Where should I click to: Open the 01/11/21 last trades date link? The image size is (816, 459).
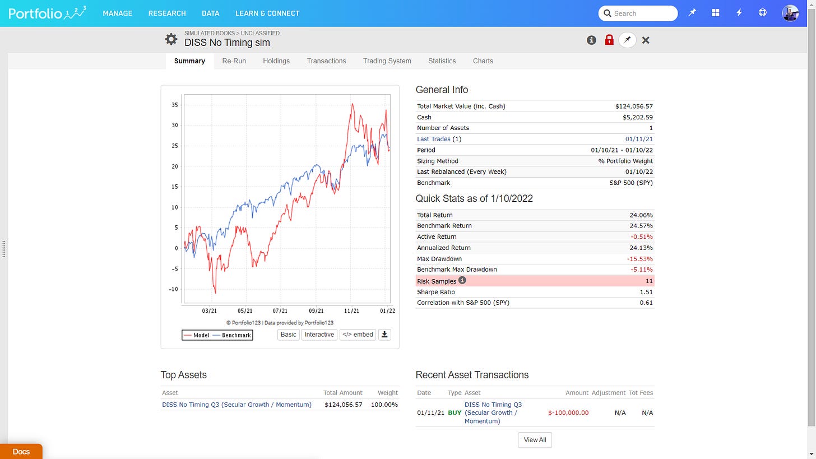pyautogui.click(x=639, y=139)
